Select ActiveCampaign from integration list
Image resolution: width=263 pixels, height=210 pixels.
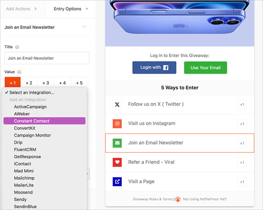(x=45, y=107)
